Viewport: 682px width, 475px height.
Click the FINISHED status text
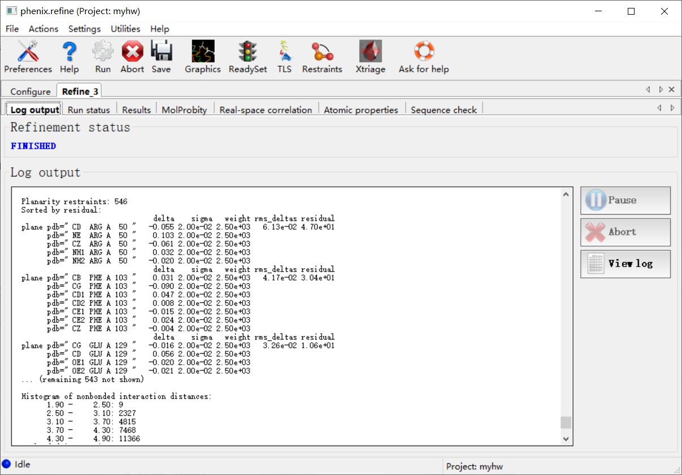pos(33,146)
